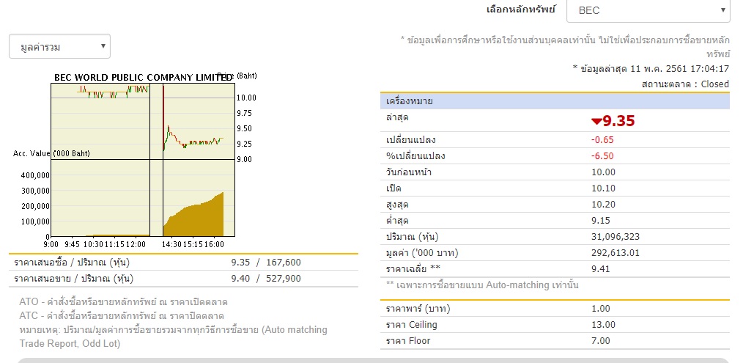This screenshot has width=754, height=363.
Task: Select the turnover value 292,613.01
Action: (x=616, y=253)
